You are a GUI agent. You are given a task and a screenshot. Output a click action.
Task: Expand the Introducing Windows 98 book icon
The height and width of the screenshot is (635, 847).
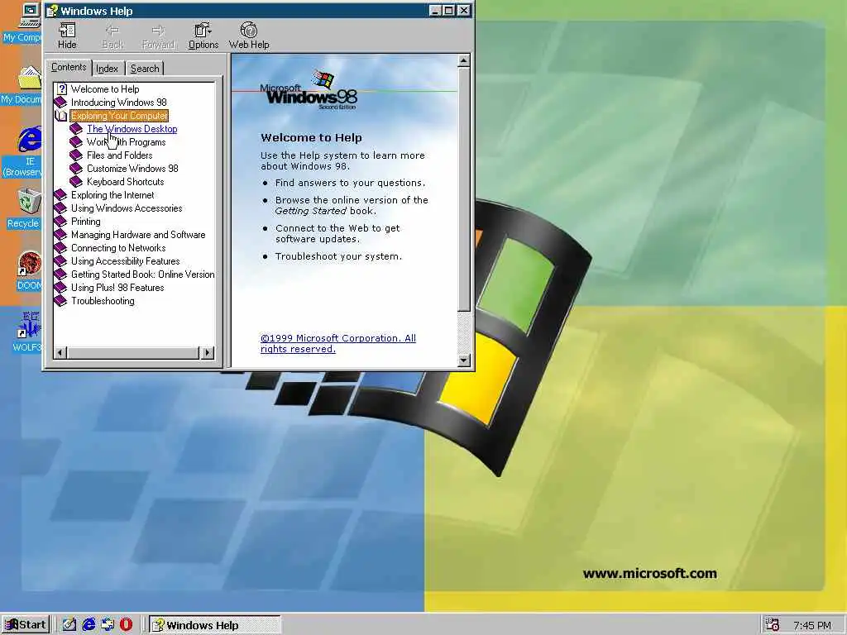(x=60, y=102)
